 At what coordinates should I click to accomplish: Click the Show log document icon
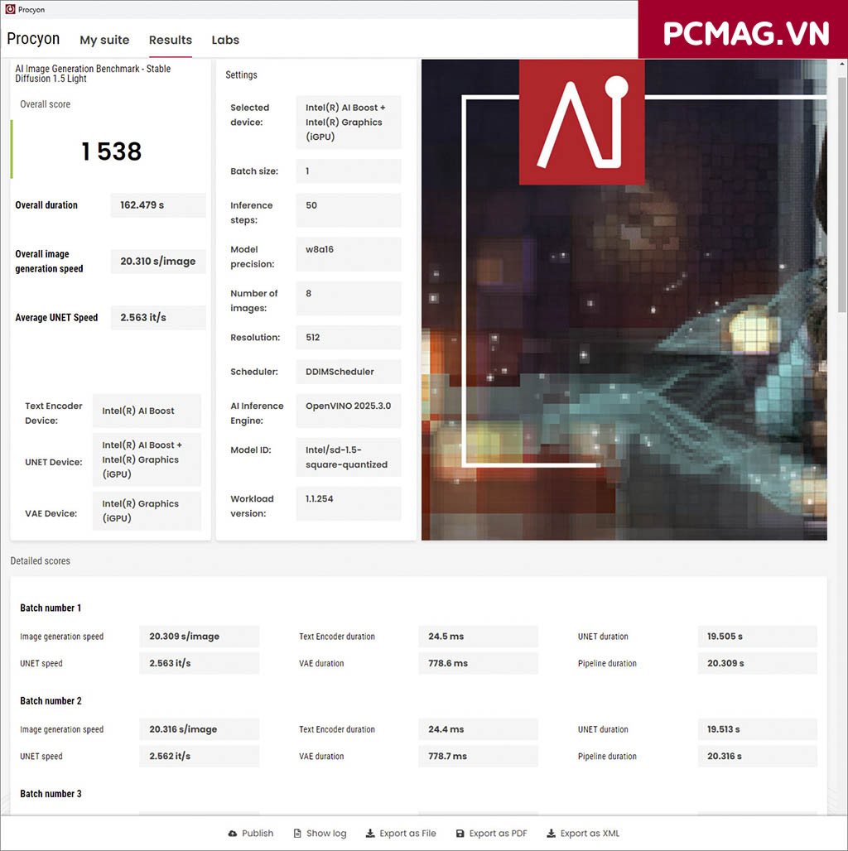coord(297,834)
